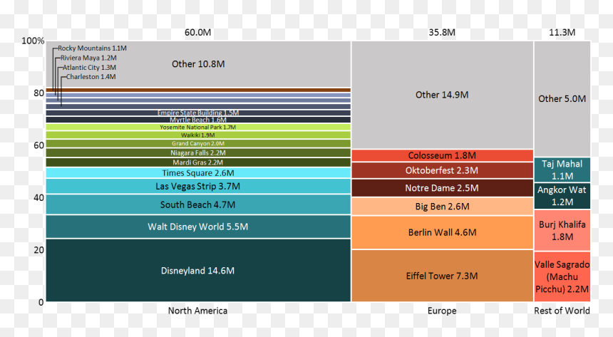Click the Notre Dame 2.5M segment
Viewport: 613px width, 337px height.
coord(442,188)
